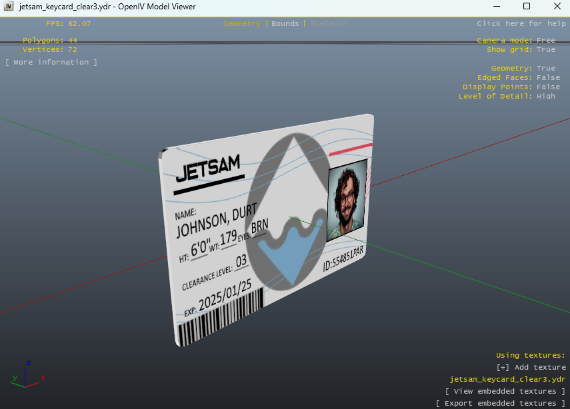Switch to the Bounds view tab
This screenshot has height=409, width=570.
285,23
